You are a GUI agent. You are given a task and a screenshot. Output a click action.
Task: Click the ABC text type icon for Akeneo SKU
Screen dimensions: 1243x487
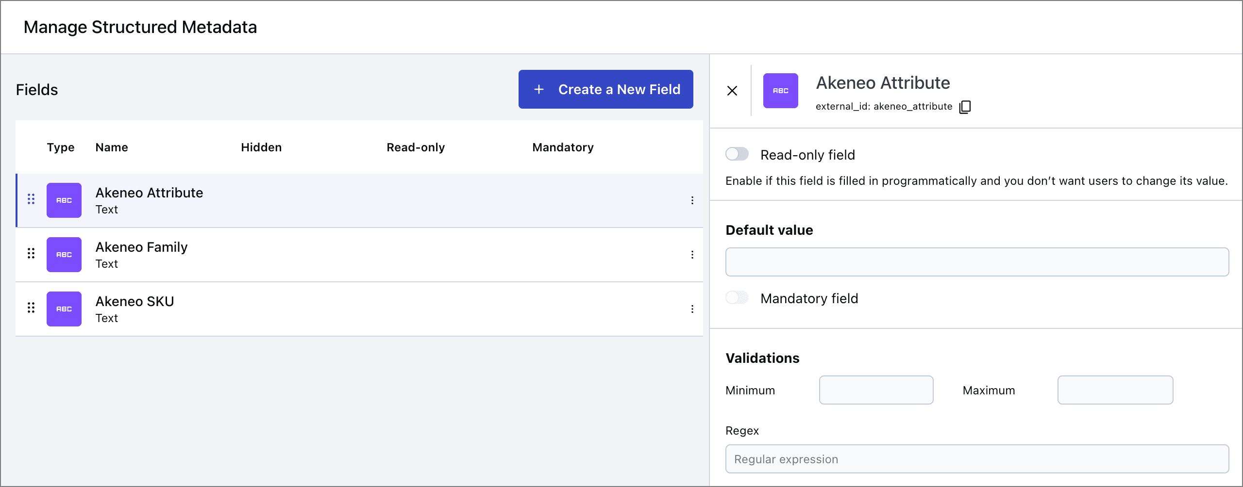click(x=64, y=309)
